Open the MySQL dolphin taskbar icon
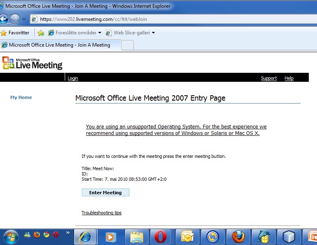The image size is (317, 245). 264,237
